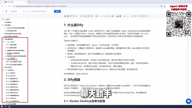Toggle the outline hamburger menu icon
Screen dimensions: 192x108
[6, 11]
